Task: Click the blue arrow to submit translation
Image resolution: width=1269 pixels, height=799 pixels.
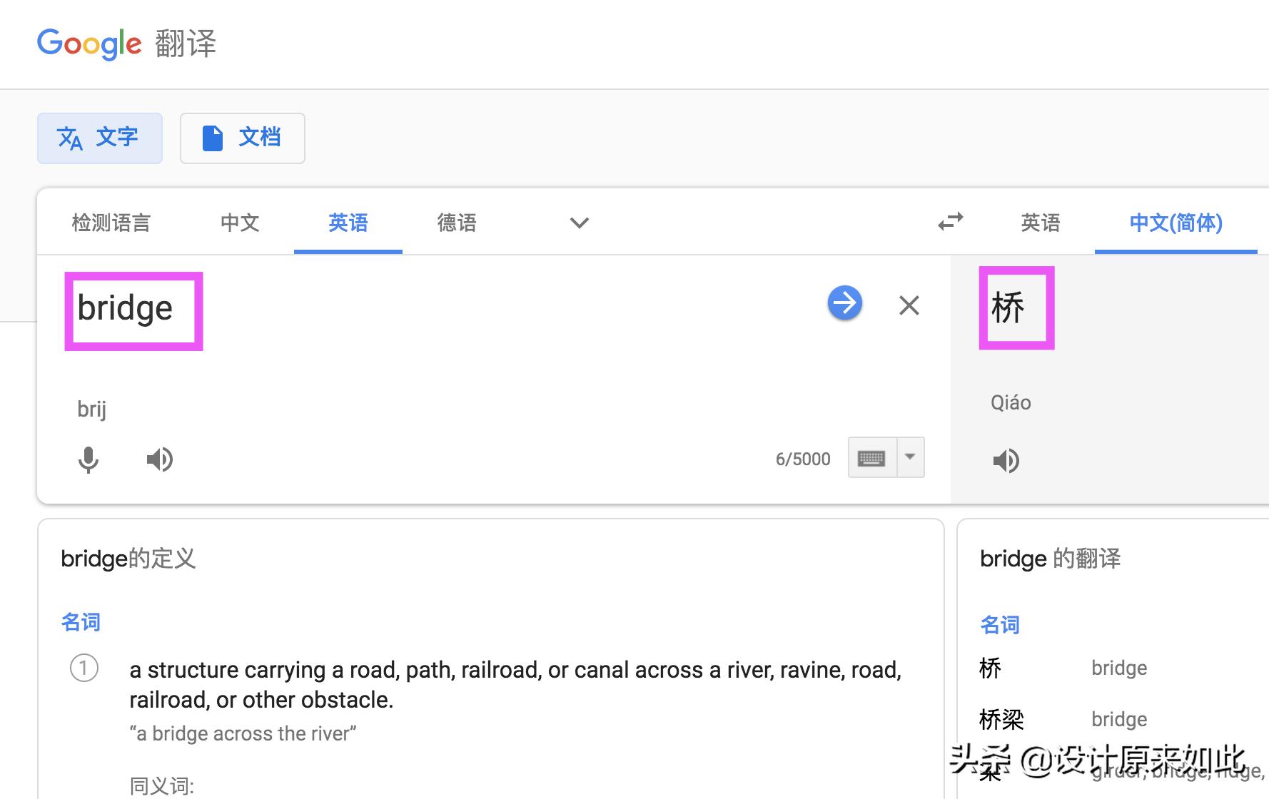Action: (844, 303)
